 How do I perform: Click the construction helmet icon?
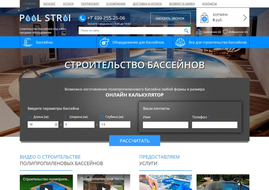point(180,42)
